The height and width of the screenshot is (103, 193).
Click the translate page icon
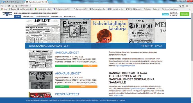[x=180, y=6]
